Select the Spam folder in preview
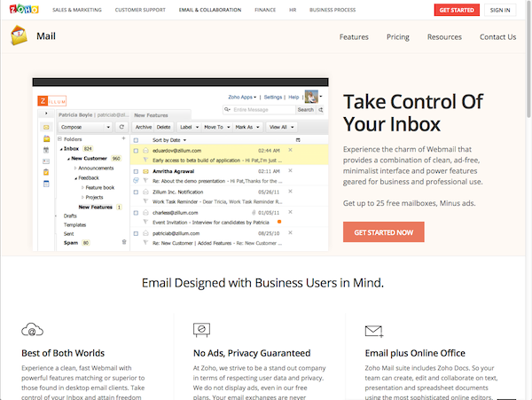 pyautogui.click(x=71, y=243)
